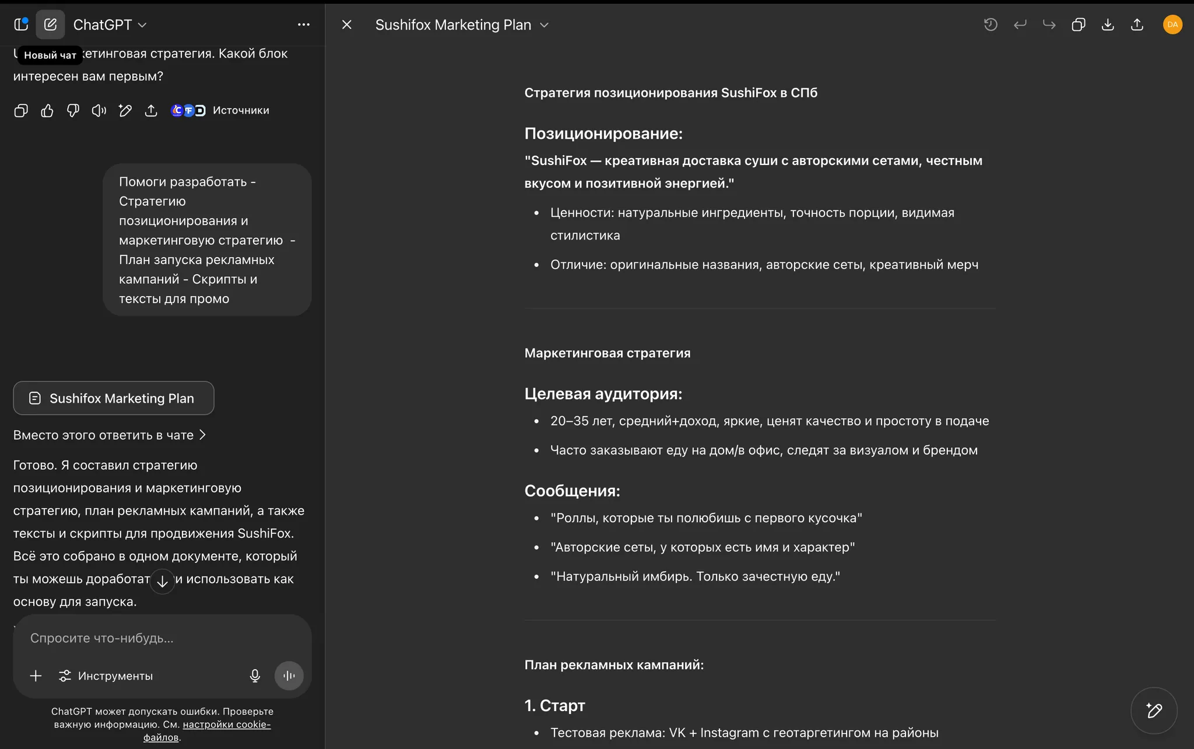Viewport: 1194px width, 749px height.
Task: Share the chat response using the icon beside Источники
Action: (x=151, y=110)
